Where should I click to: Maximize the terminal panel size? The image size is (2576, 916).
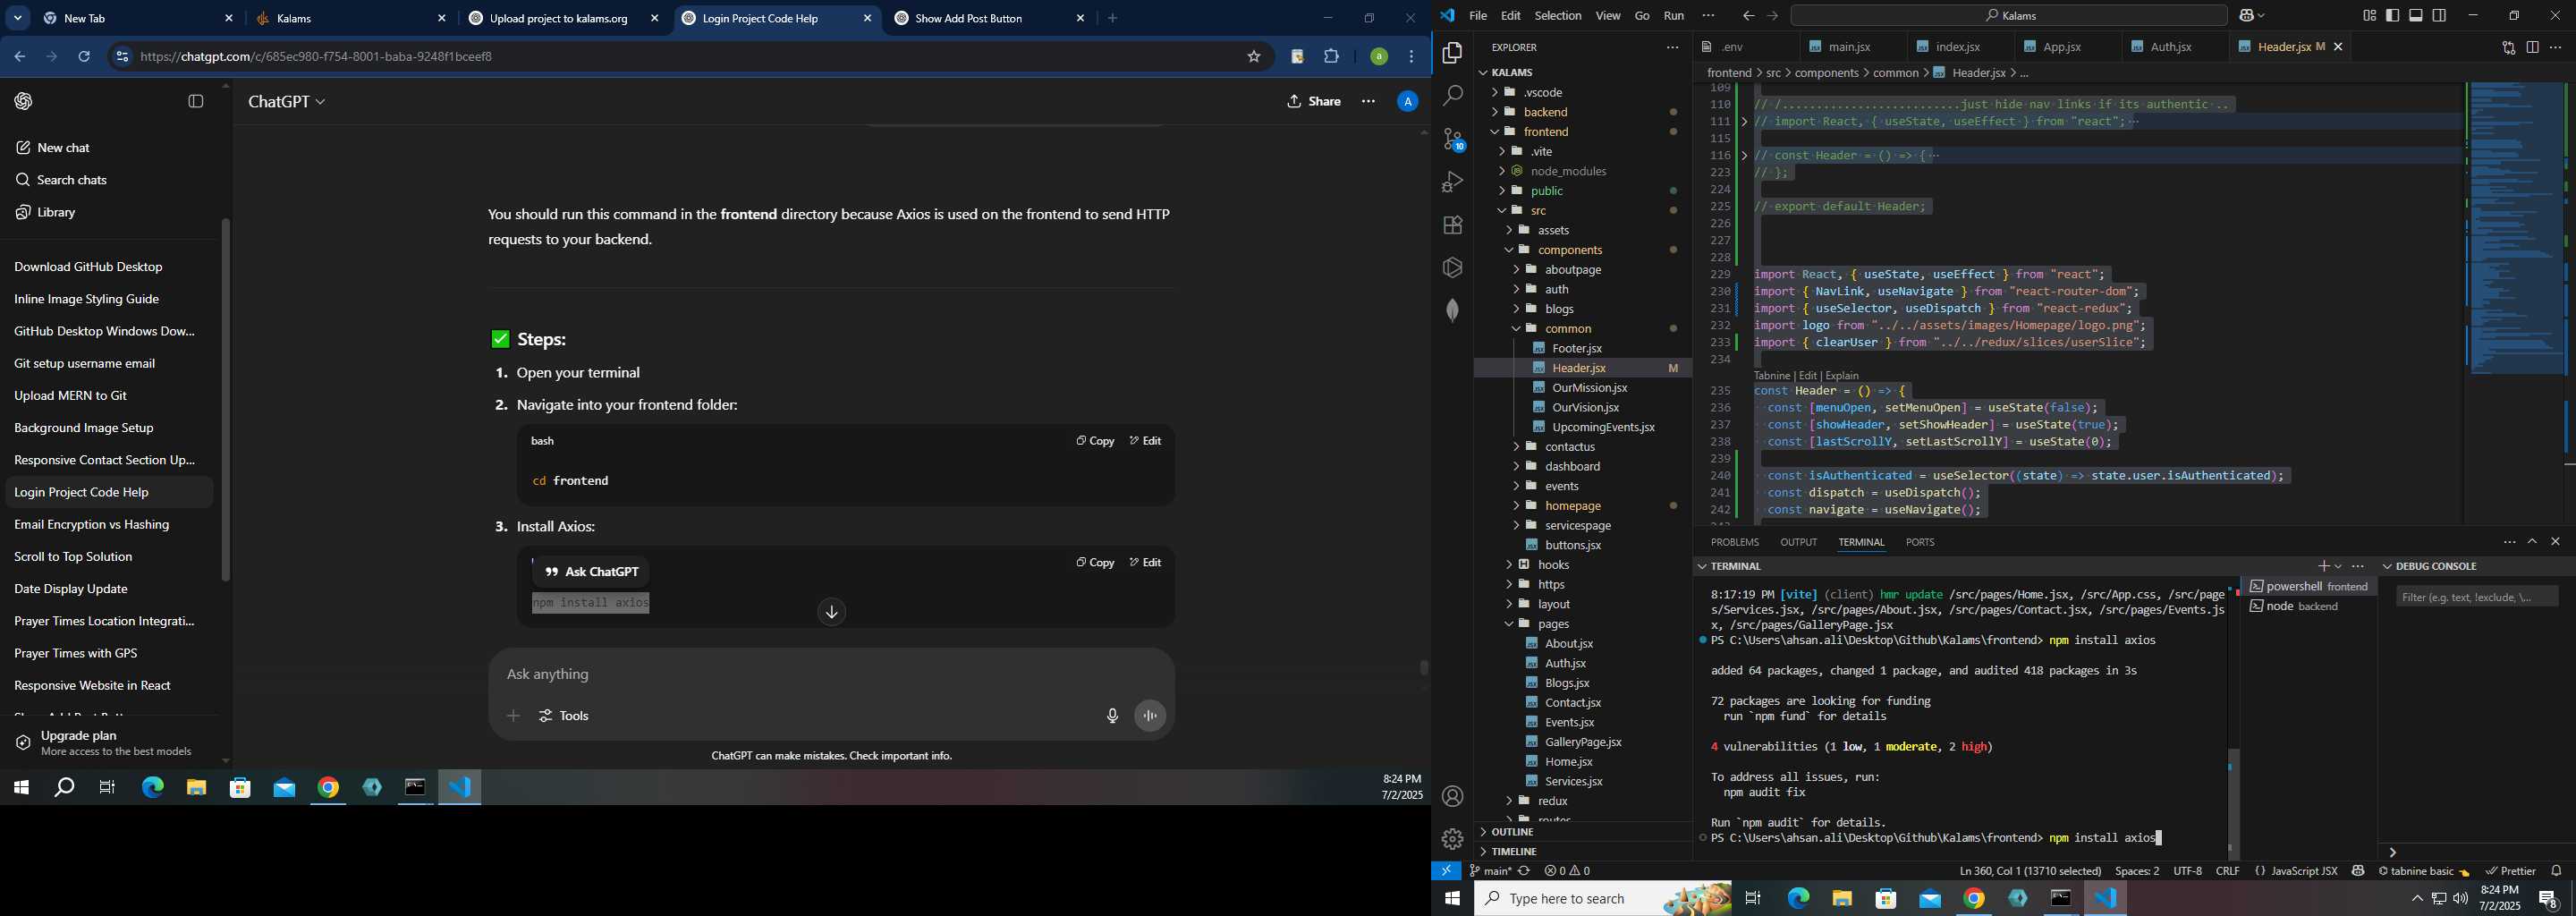2532,542
